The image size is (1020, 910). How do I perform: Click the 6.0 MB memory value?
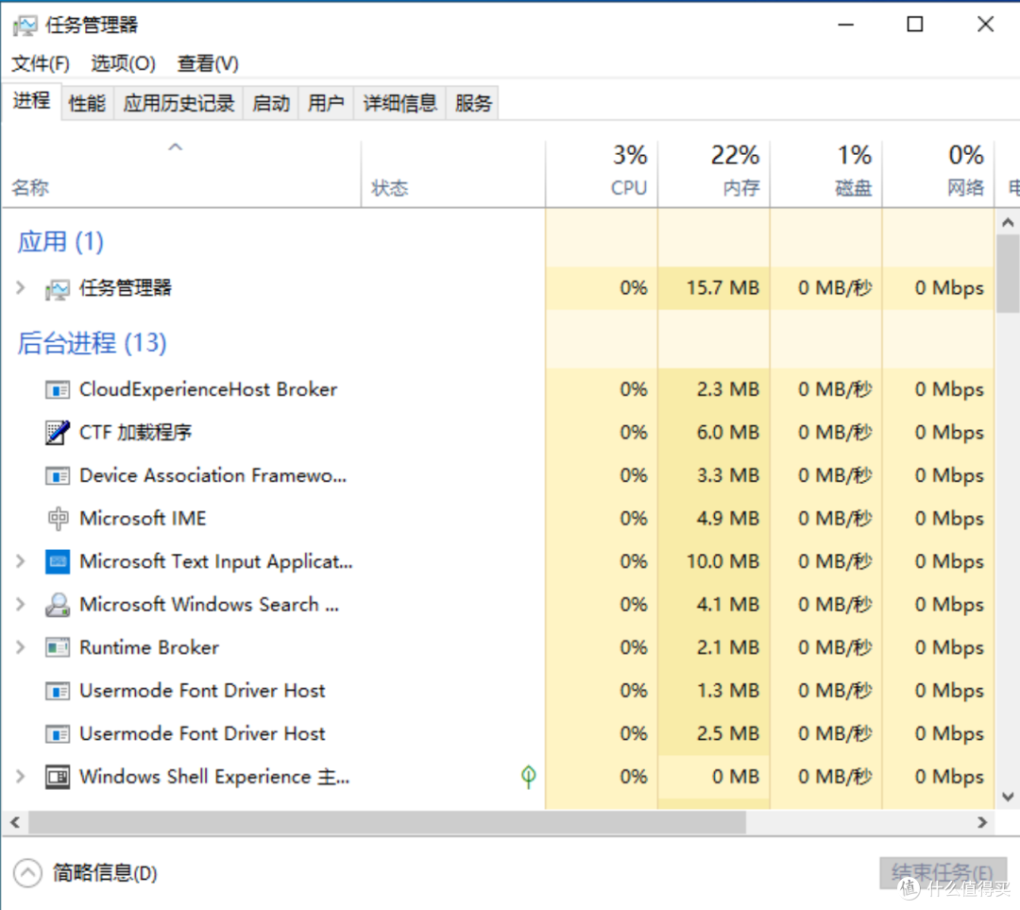(728, 432)
